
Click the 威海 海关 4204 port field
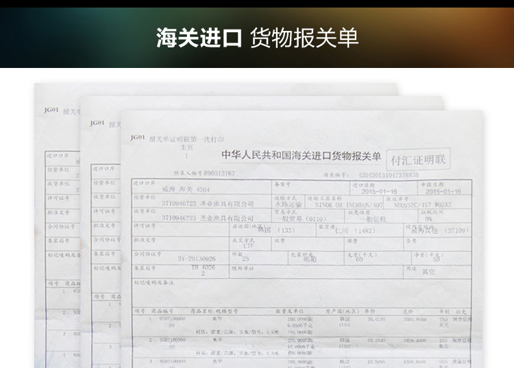pos(186,189)
